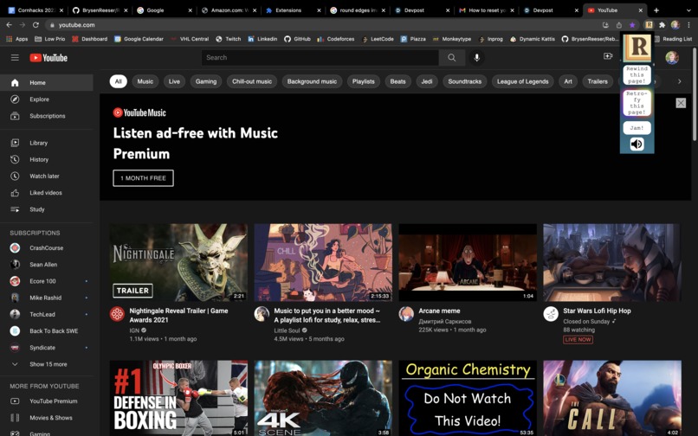
Task: Go back in browser history
Action: 10,25
